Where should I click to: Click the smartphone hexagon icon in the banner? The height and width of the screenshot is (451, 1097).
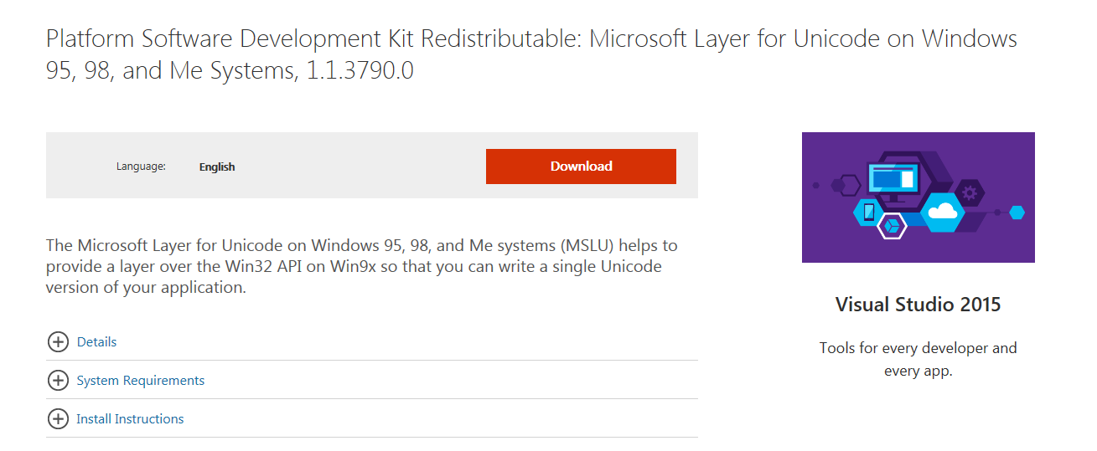tap(868, 212)
